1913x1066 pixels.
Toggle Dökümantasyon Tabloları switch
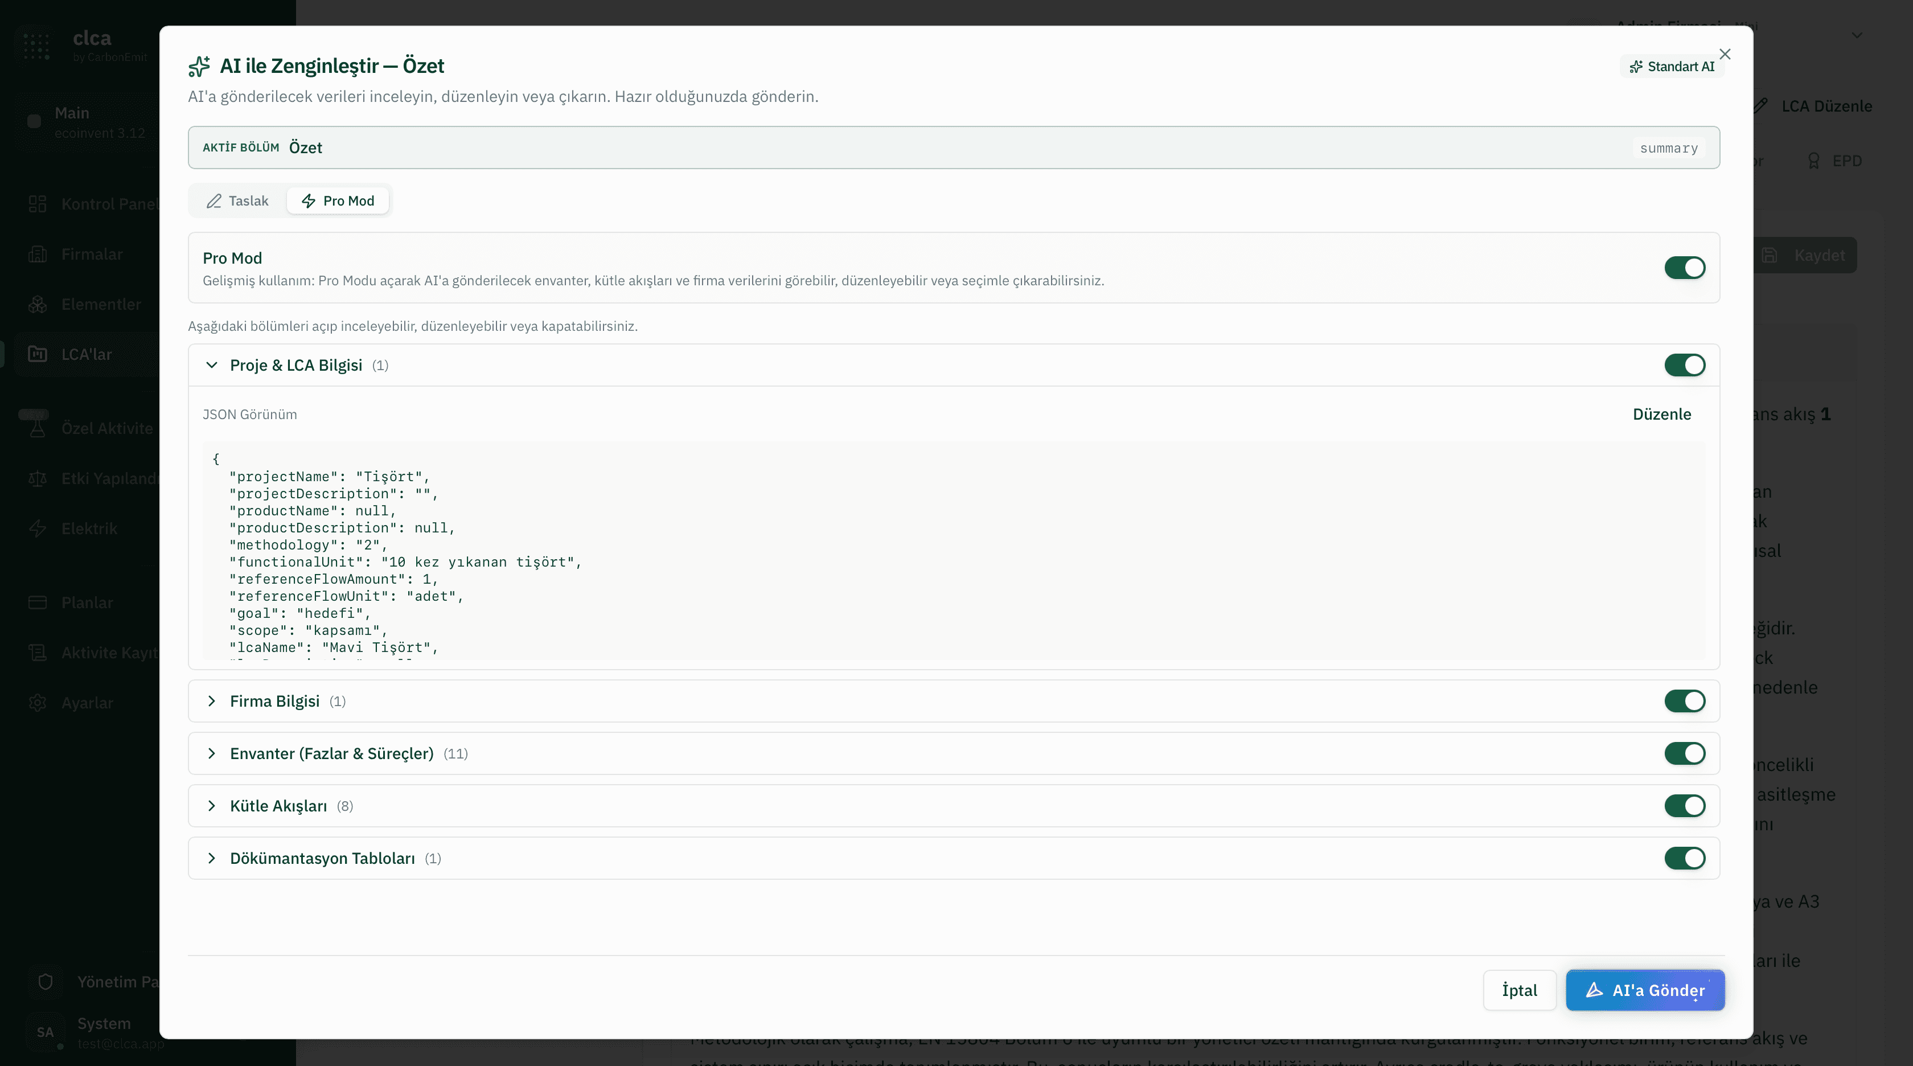point(1684,858)
